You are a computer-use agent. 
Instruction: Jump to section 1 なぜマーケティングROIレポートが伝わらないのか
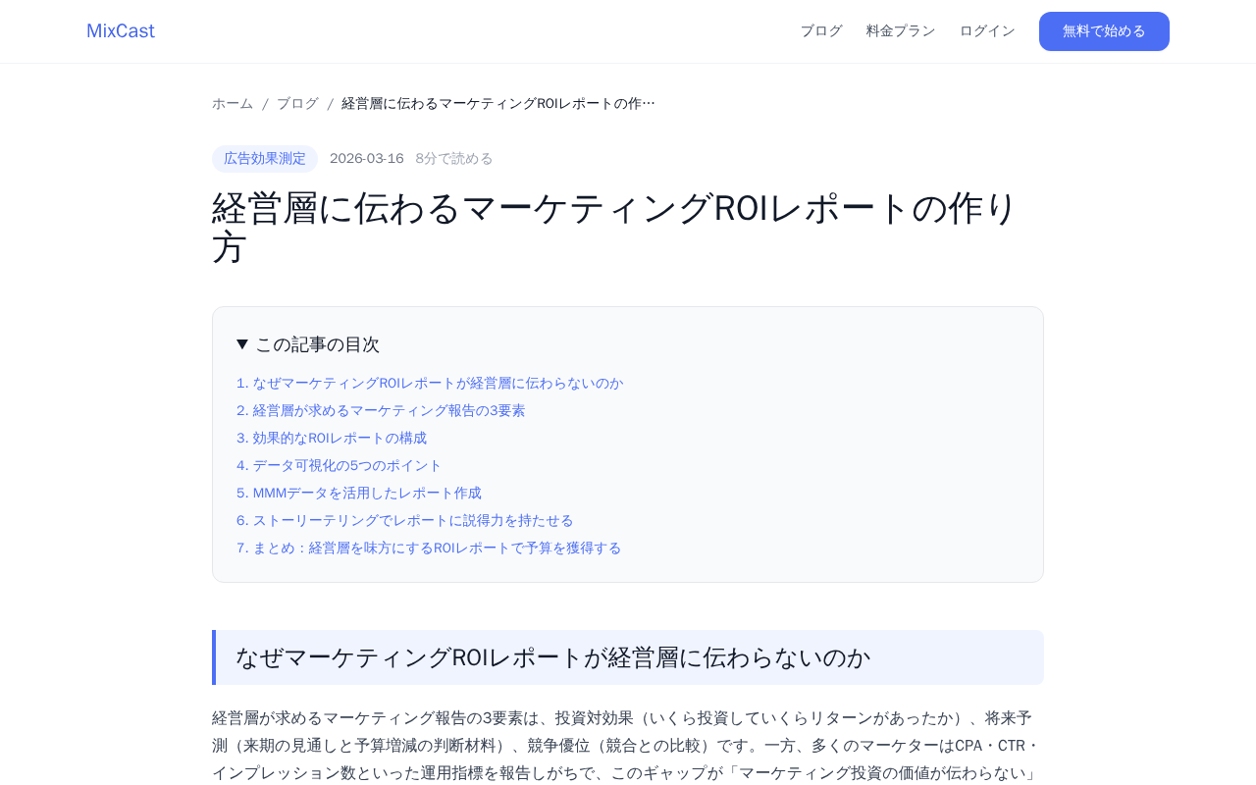pyautogui.click(x=430, y=383)
